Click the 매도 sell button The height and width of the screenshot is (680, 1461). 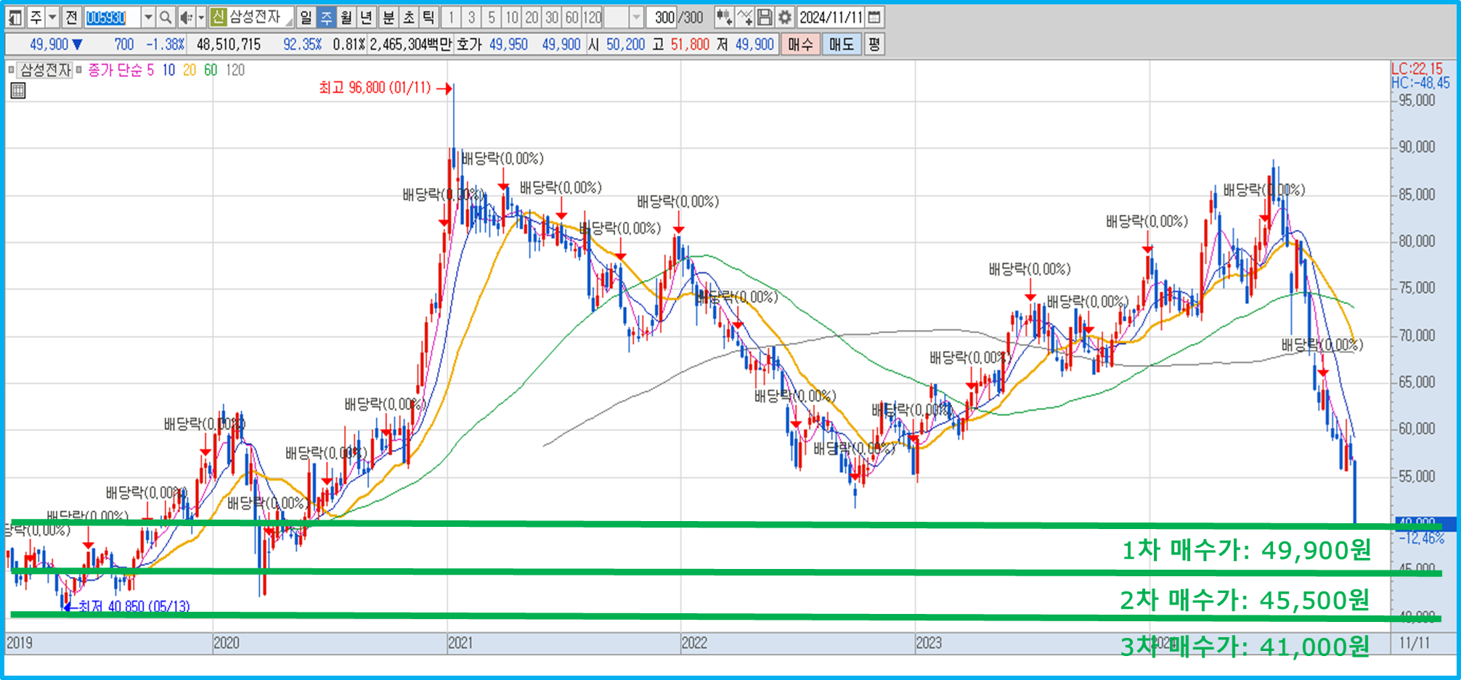842,44
